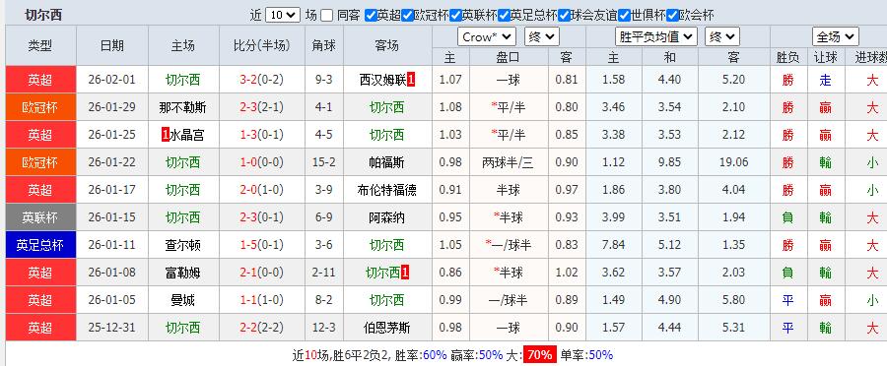
Task: Open the 1-3(0-1) score at 水晶宫
Action: tap(261, 135)
